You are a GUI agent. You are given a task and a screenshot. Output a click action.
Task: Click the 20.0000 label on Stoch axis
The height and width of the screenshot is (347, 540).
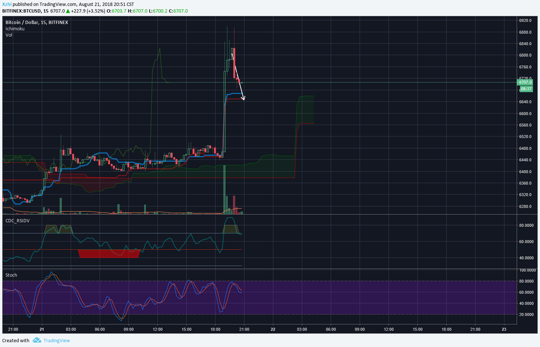526,315
